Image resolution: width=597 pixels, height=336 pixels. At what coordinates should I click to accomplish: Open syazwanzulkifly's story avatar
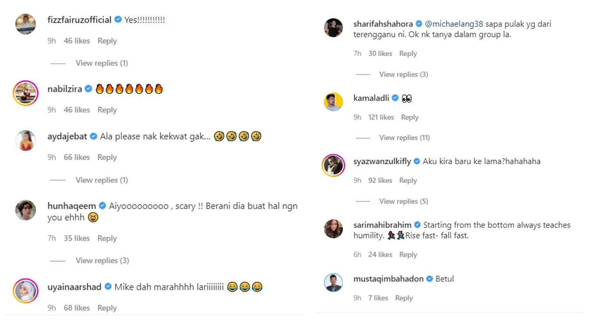(x=333, y=166)
